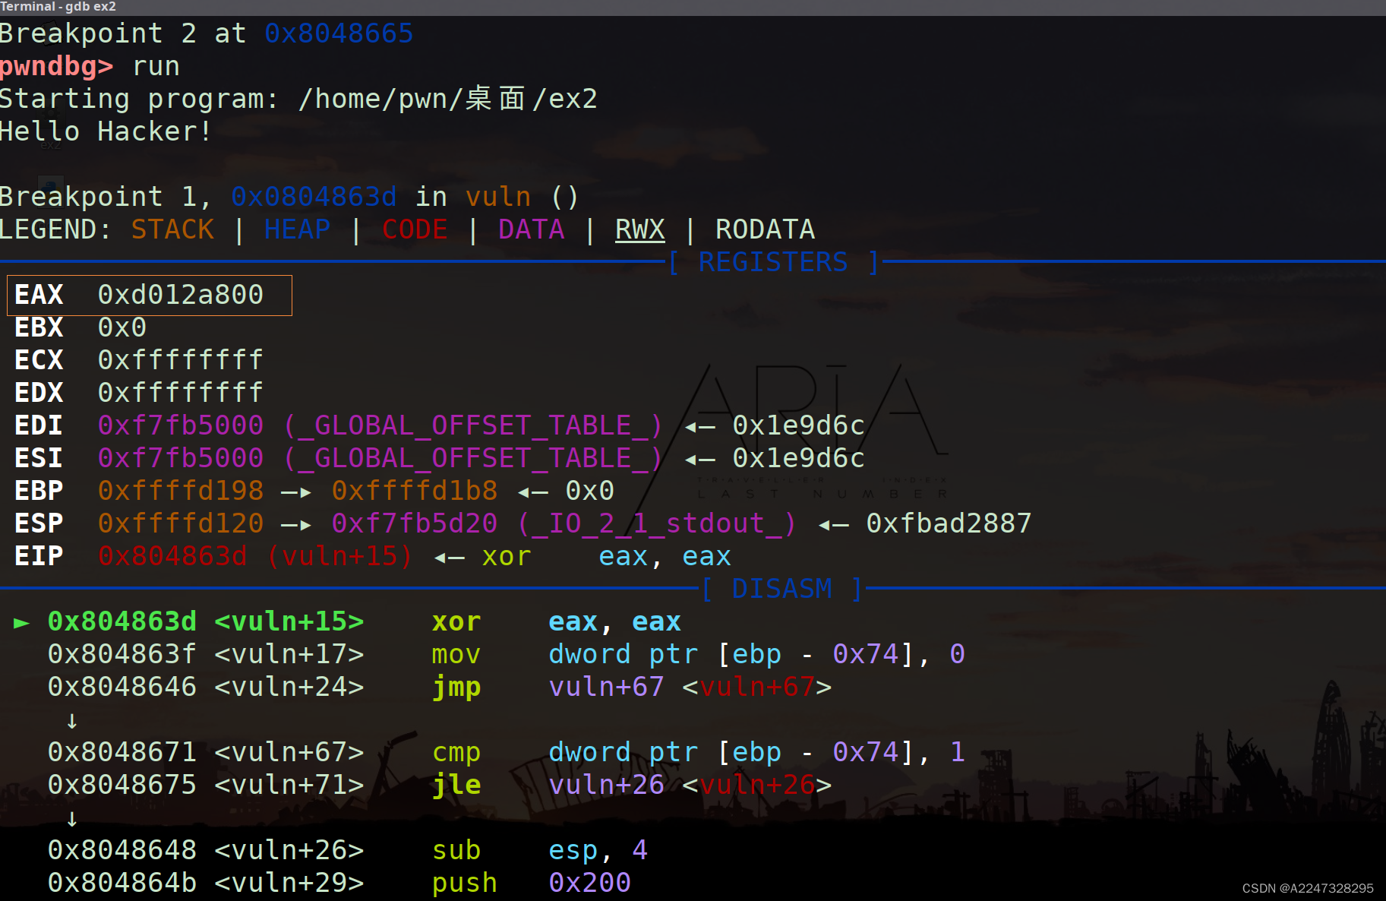Select the RWX item in the legend
The height and width of the screenshot is (901, 1386).
[x=639, y=229]
